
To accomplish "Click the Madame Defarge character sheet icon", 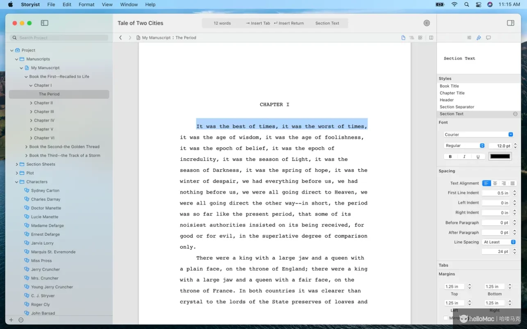I will pyautogui.click(x=27, y=225).
